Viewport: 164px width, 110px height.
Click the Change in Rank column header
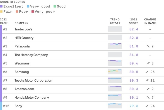(150, 21)
